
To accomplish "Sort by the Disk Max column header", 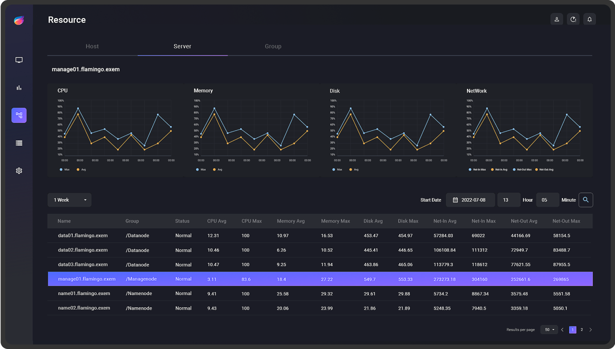I will (408, 221).
